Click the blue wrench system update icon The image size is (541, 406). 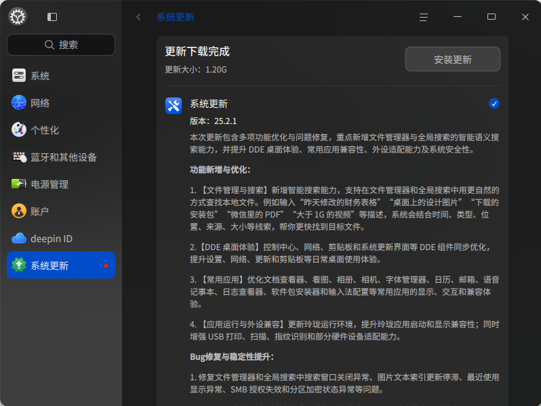coord(174,106)
